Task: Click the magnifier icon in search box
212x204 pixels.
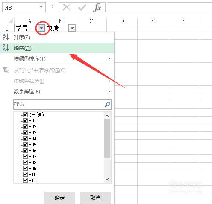Action: pos(107,105)
